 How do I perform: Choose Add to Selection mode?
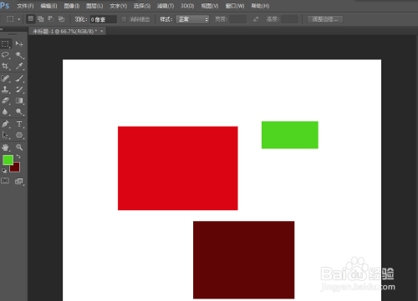(x=41, y=19)
